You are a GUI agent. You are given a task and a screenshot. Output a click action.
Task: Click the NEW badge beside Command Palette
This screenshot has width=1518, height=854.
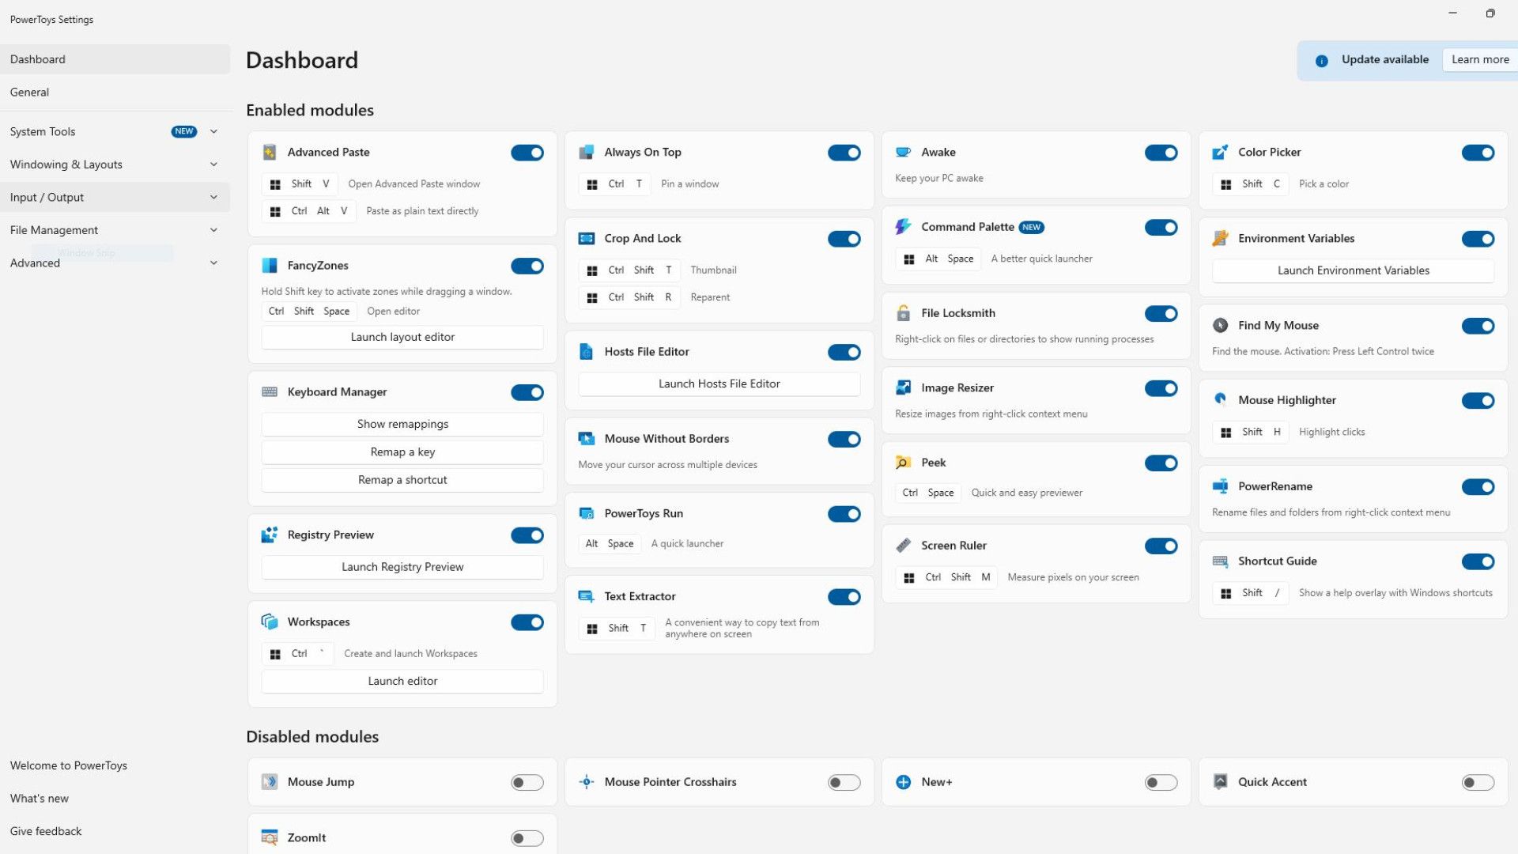pyautogui.click(x=1031, y=227)
